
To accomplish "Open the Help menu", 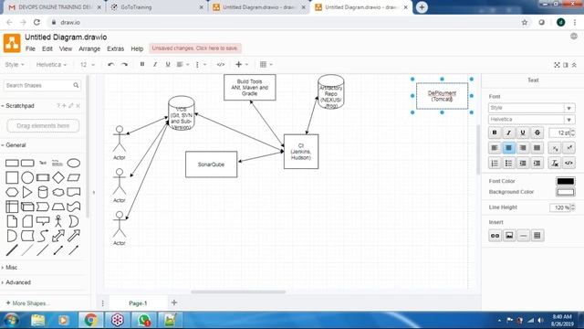I will pos(137,48).
